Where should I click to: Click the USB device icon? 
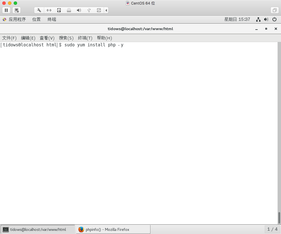click(x=89, y=10)
